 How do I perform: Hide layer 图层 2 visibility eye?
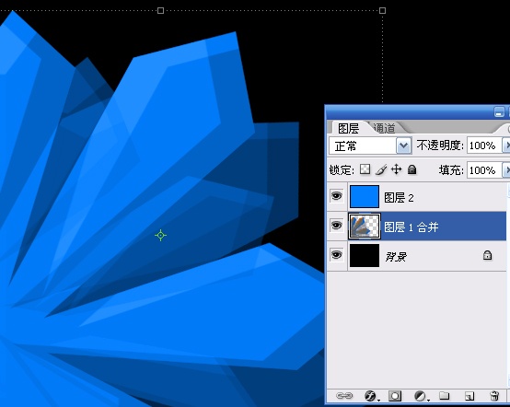(x=337, y=196)
